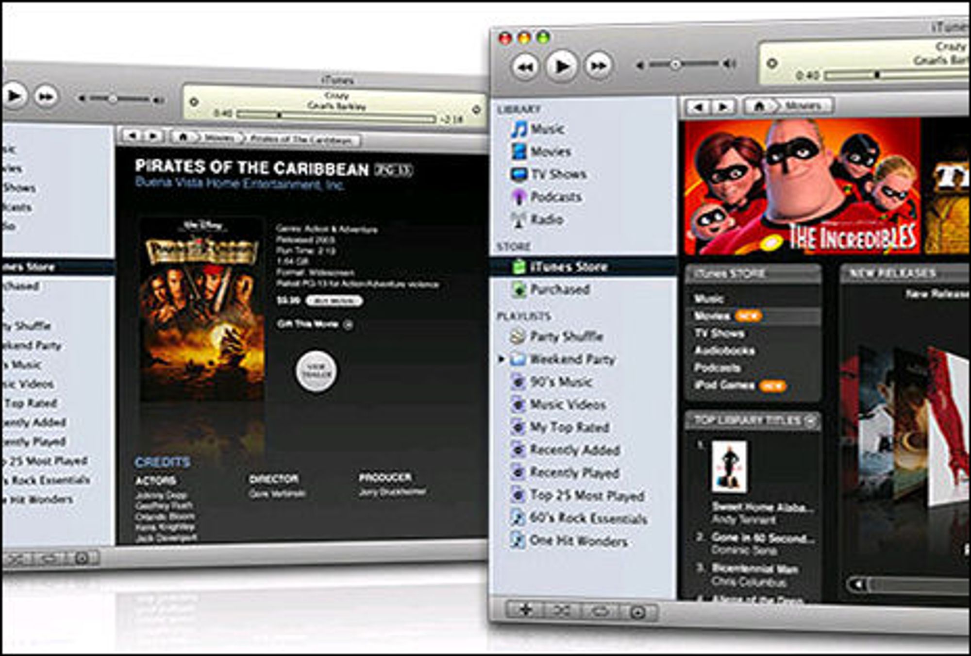This screenshot has height=656, width=971.
Task: Open the Top Library Titles dropdown arrow
Action: [x=811, y=421]
